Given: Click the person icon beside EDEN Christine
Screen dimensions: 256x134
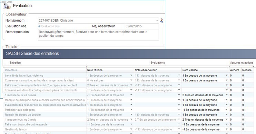Looking at the screenshot, I should click(x=161, y=21).
